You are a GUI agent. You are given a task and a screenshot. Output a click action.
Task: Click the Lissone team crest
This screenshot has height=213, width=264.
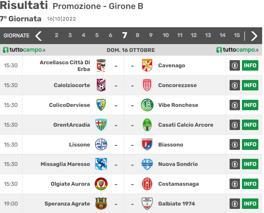(x=101, y=145)
